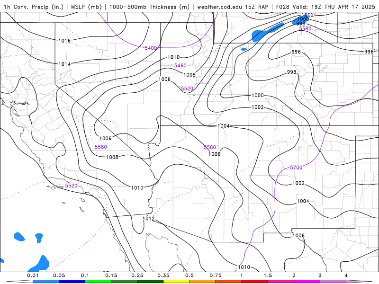
Task: Click the "15Z RAP" model run text
Action: tap(257, 7)
